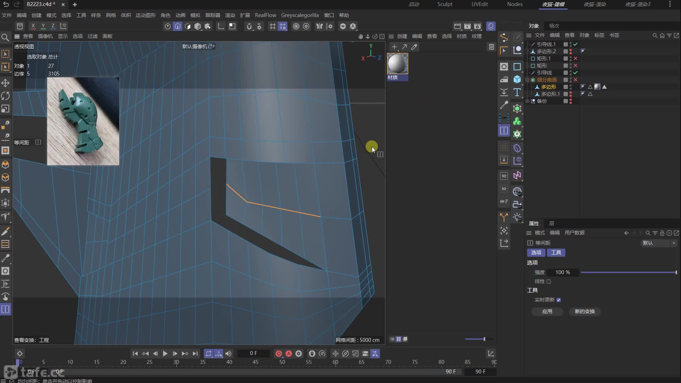
Task: Collapse the 细分曲面 tree node
Action: (x=527, y=80)
